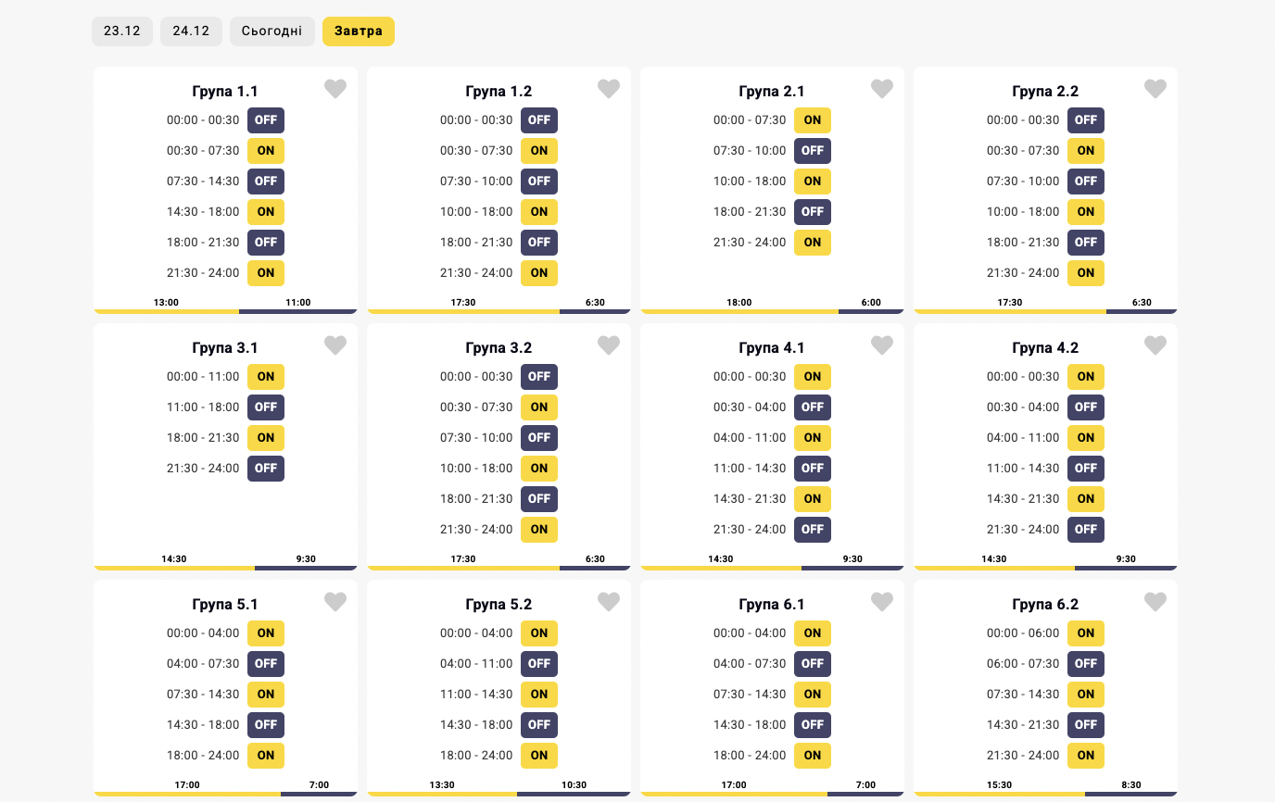Favorite Група 1.1 with heart icon
1275x802 pixels.
point(335,89)
